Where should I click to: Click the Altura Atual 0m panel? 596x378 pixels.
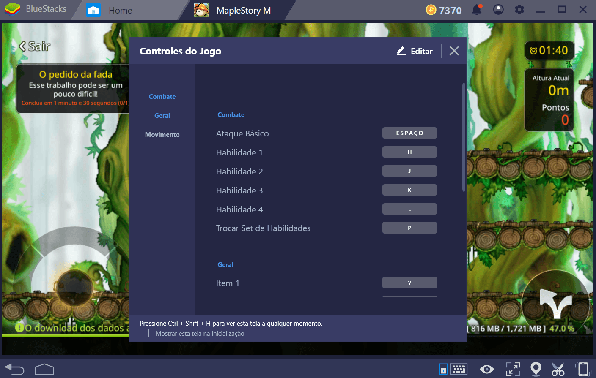pyautogui.click(x=549, y=100)
